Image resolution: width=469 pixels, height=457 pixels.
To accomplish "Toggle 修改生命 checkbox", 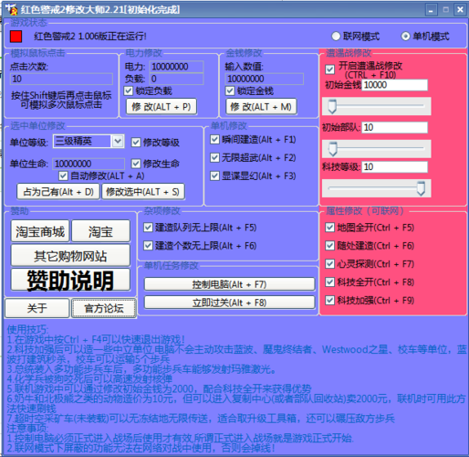I will click(136, 164).
